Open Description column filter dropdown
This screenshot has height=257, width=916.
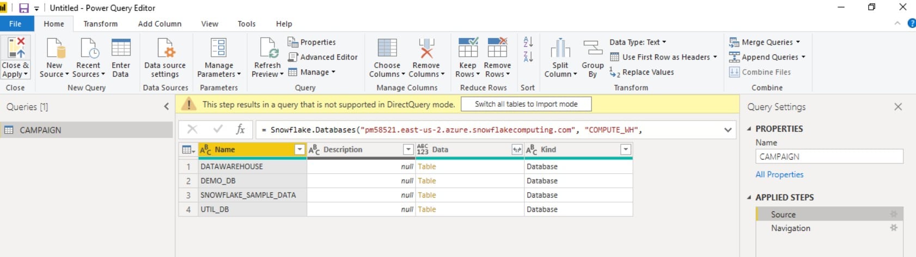408,149
